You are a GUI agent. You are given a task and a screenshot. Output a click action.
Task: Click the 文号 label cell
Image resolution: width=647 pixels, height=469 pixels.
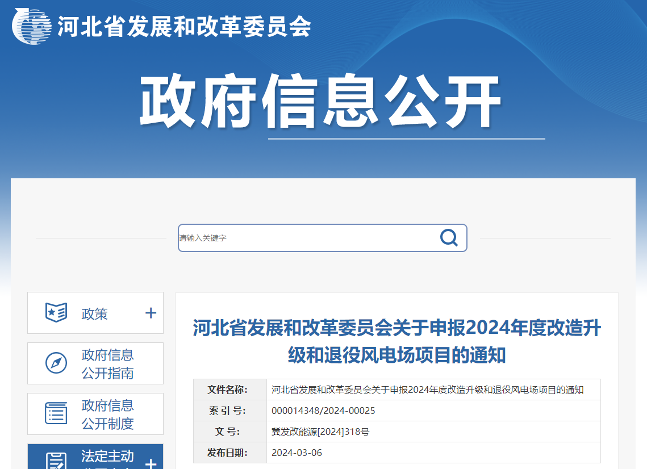[230, 432]
